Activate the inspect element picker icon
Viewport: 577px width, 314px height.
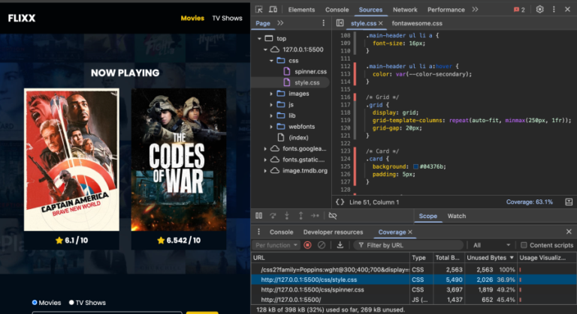point(259,10)
